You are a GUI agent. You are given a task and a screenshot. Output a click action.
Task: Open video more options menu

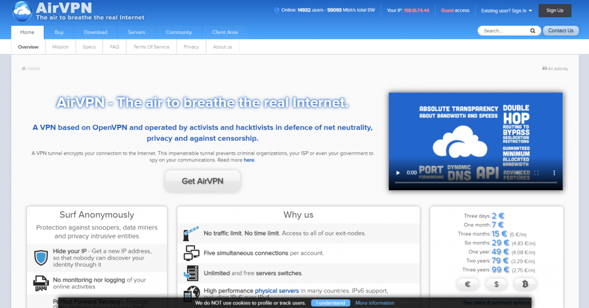[554, 172]
